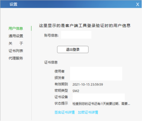Viewport: 142px width, 121px height.
Task: Click the 退出登录 button
Action: (x=73, y=50)
